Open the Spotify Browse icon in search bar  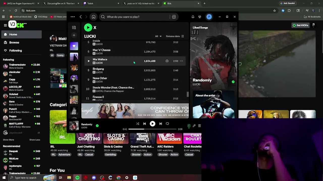(x=174, y=17)
